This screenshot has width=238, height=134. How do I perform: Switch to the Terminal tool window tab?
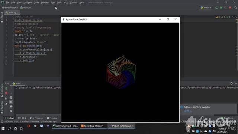(52, 118)
